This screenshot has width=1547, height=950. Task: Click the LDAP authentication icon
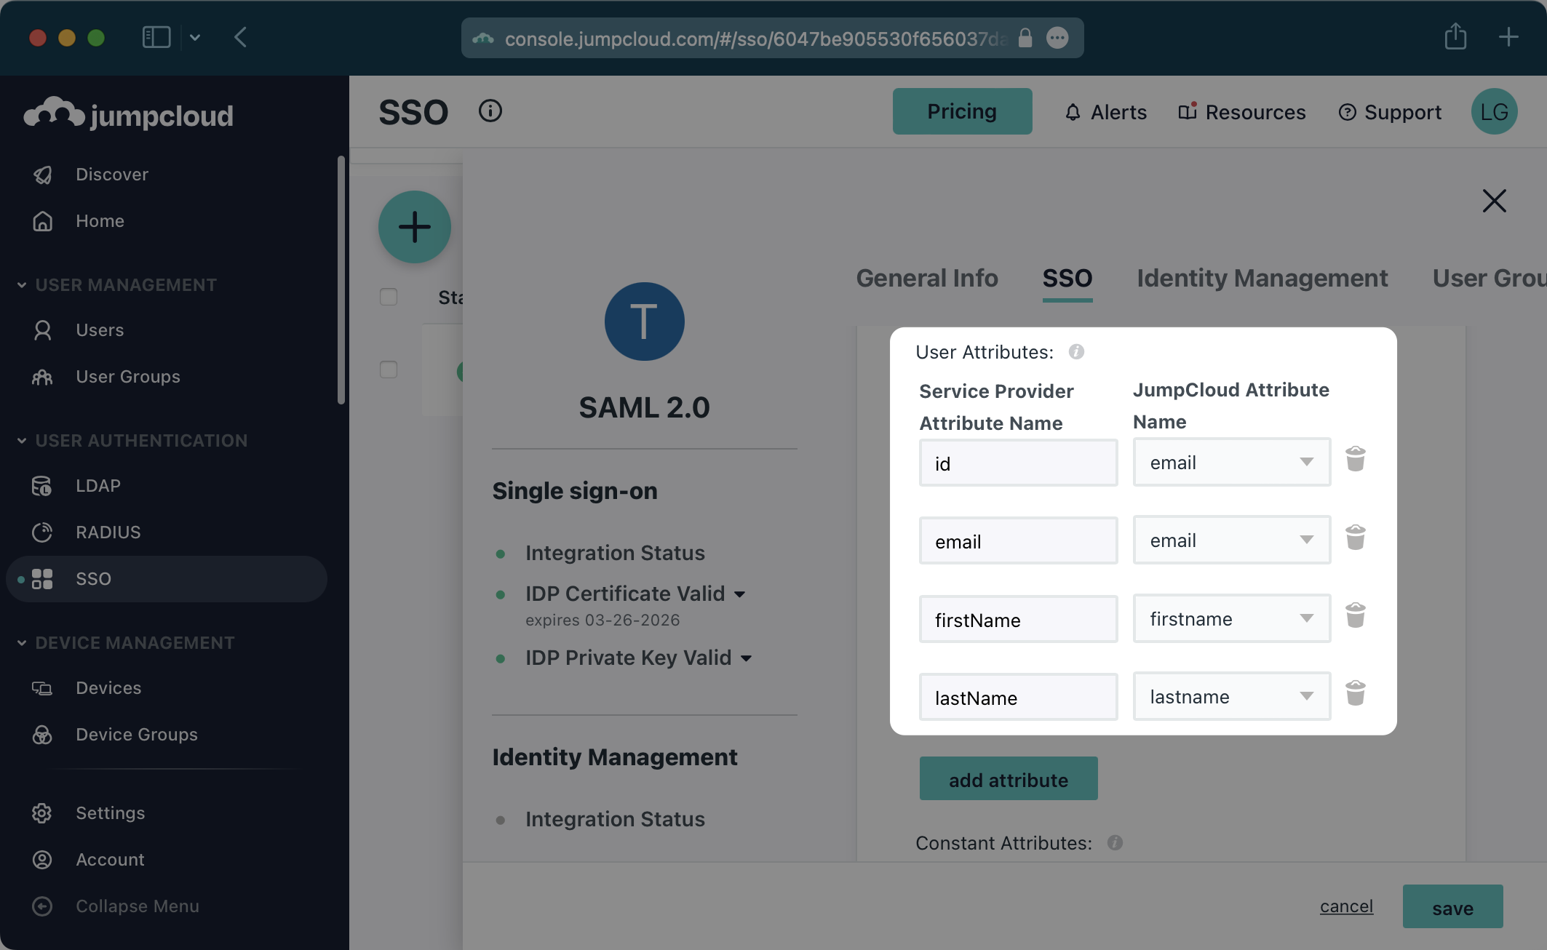pos(42,486)
